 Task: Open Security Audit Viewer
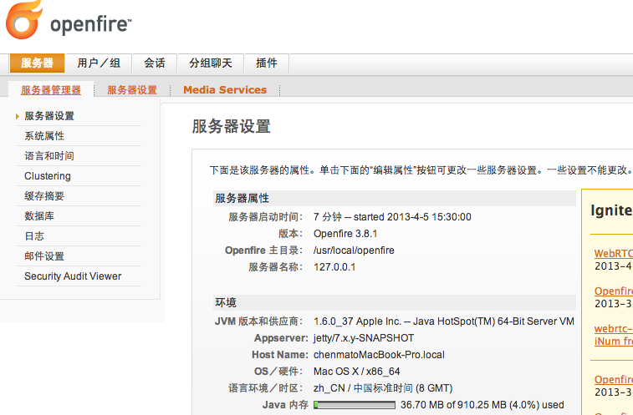[x=73, y=276]
